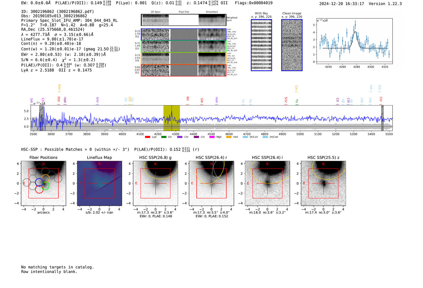The width and height of the screenshot is (423, 288).
Task: Click the Row intentionally blank text
Action: [49, 272]
